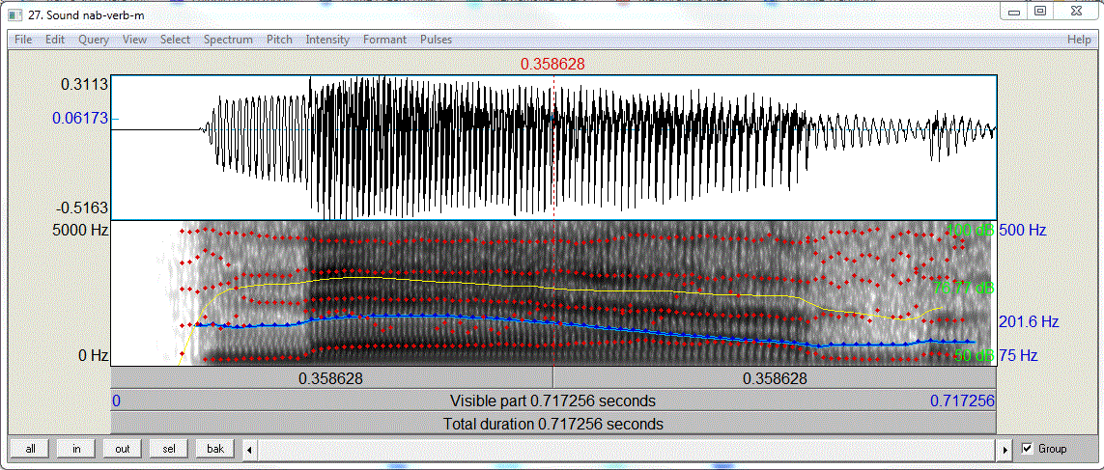This screenshot has width=1104, height=470.
Task: Click the red cursor time 0.358628 label
Action: [552, 64]
